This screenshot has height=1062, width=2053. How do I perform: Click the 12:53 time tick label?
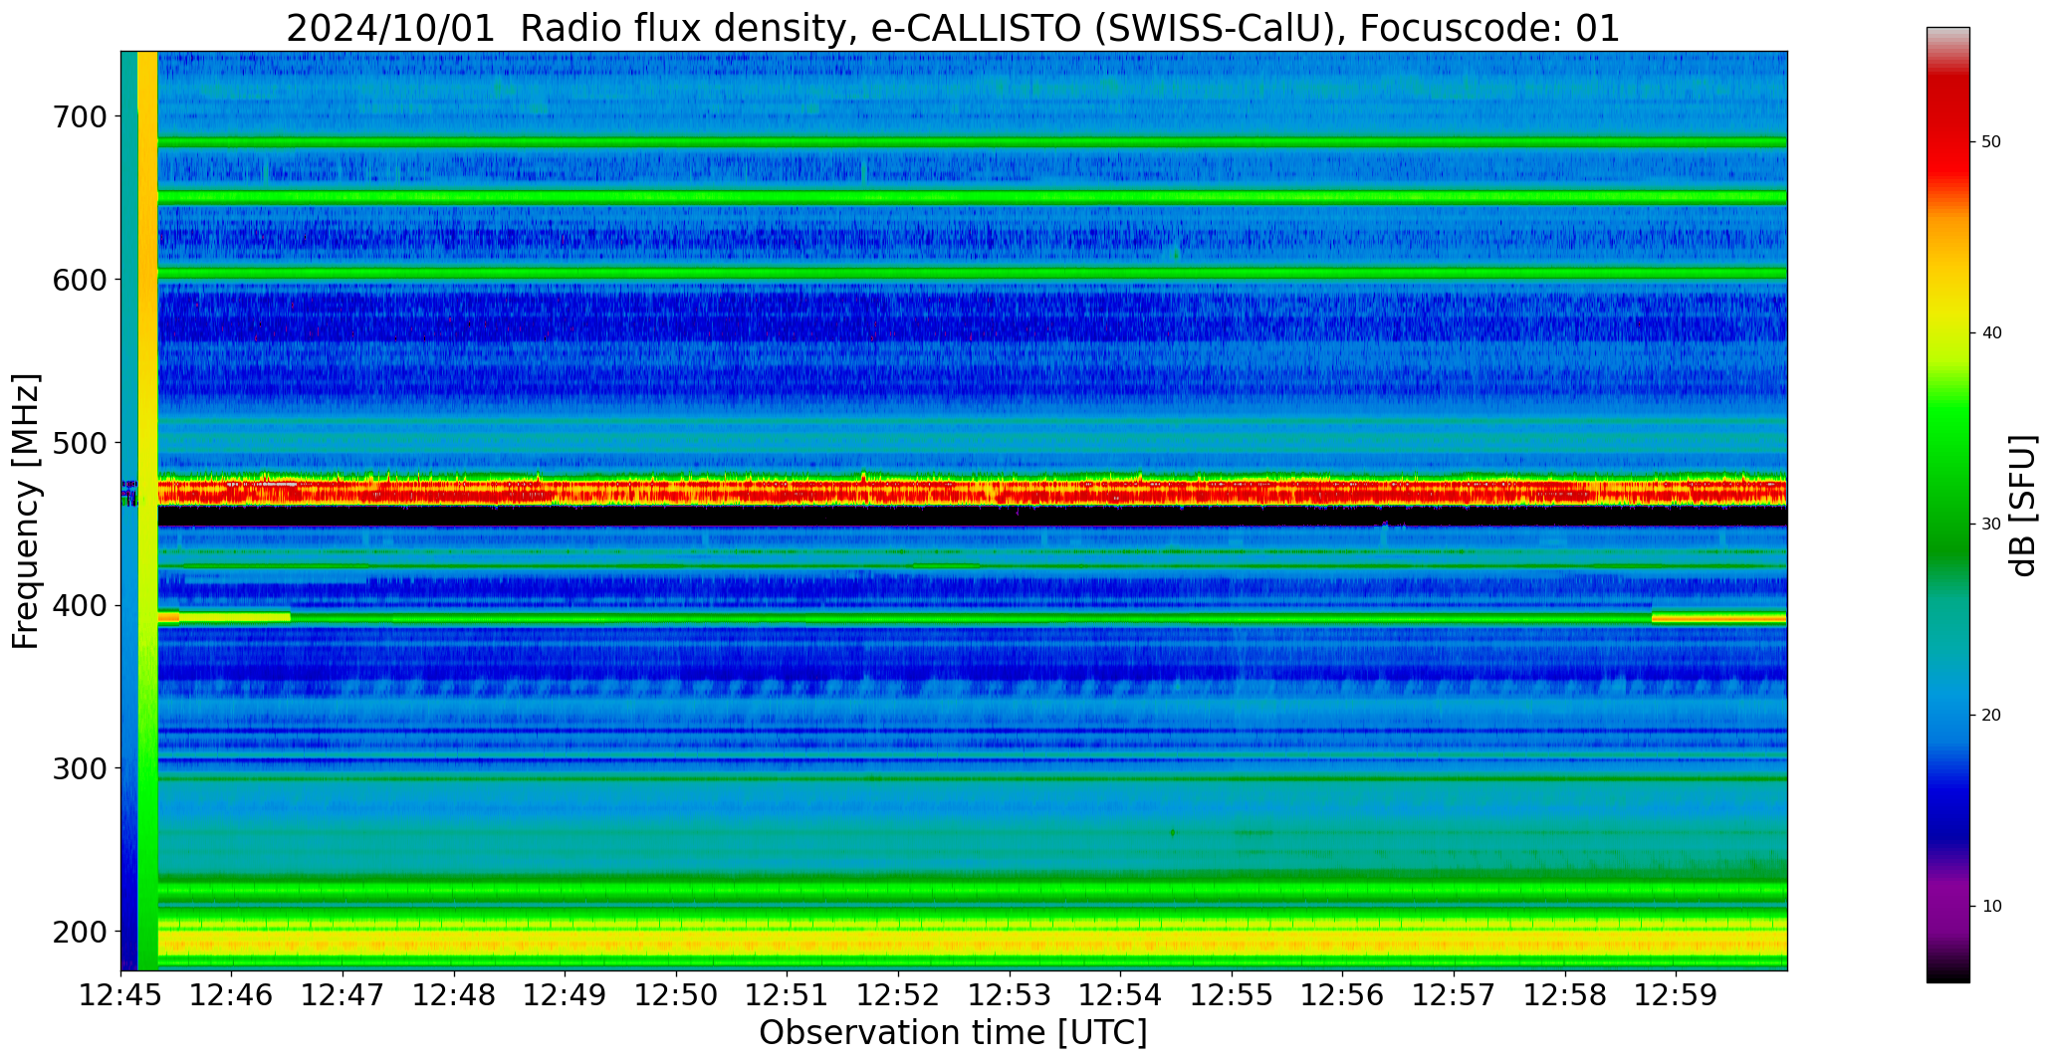point(1010,995)
